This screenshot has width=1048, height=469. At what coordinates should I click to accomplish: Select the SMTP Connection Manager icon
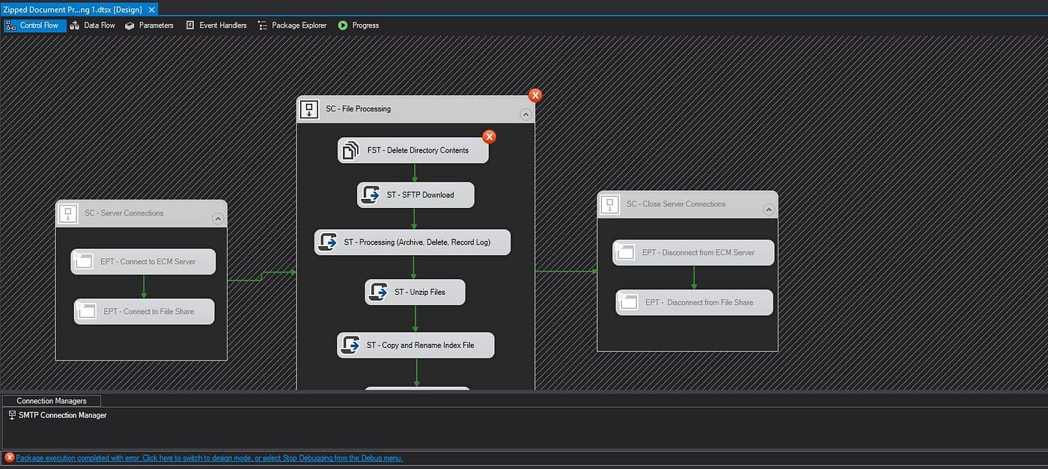(12, 415)
